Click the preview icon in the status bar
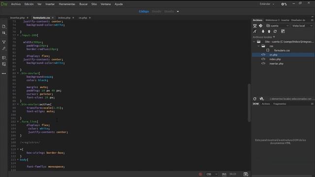 (x=246, y=174)
